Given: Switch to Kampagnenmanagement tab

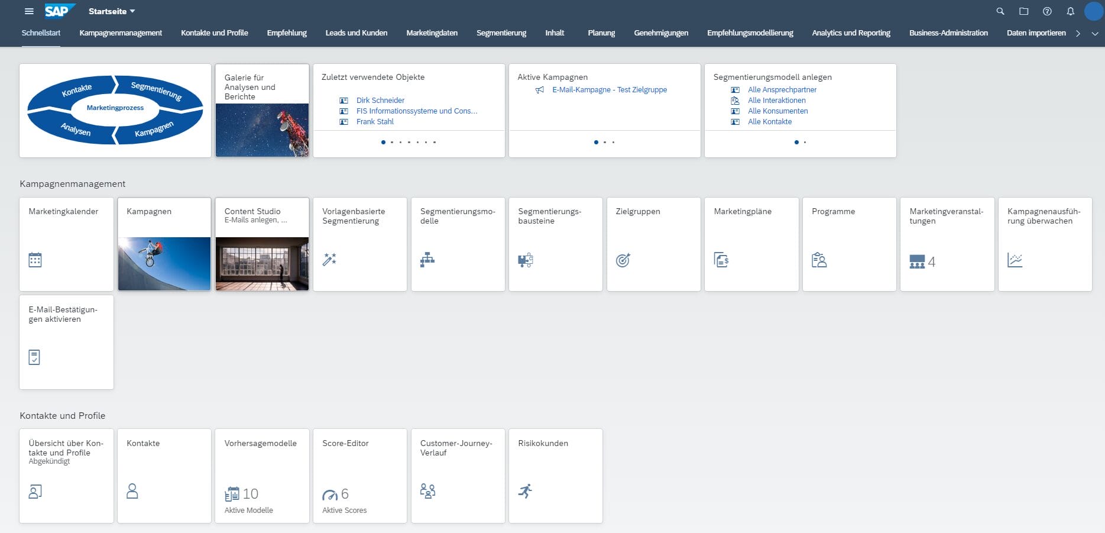Looking at the screenshot, I should click(x=121, y=33).
